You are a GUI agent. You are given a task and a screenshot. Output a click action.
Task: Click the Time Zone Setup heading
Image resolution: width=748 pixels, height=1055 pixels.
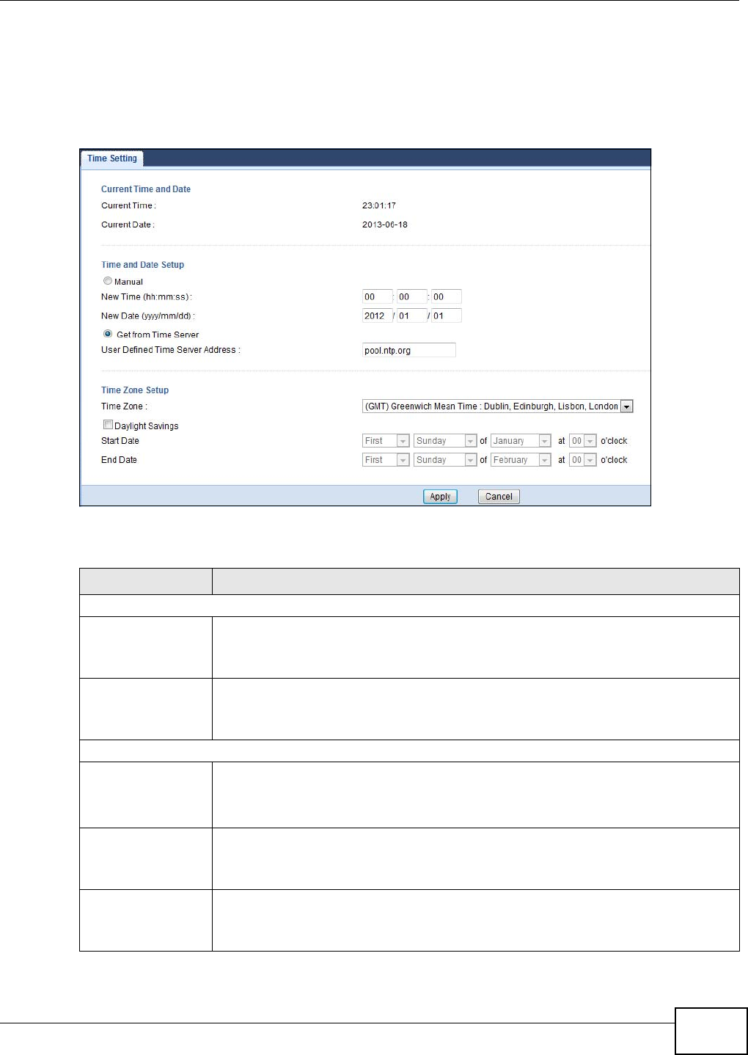[x=135, y=390]
